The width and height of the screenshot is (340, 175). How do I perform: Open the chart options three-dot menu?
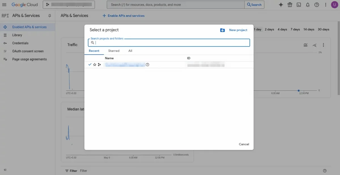[323, 45]
